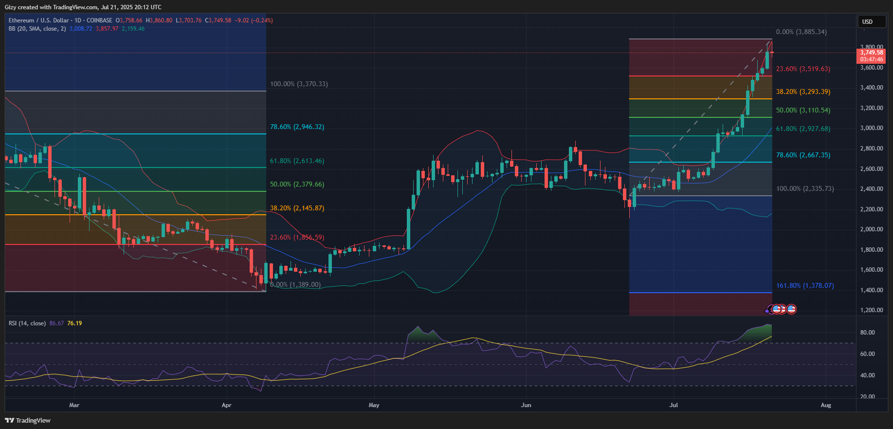This screenshot has height=429, width=893.
Task: Click the May label on time axis
Action: 374,405
